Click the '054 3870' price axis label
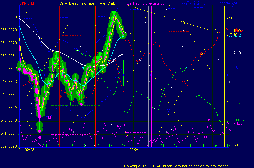Image resolution: width=254 pixels, height=168 pixels. pos(9,43)
